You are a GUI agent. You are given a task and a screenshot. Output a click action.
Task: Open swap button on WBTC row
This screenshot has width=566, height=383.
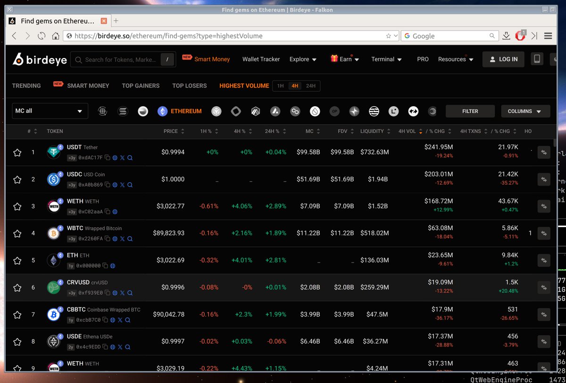pos(544,234)
